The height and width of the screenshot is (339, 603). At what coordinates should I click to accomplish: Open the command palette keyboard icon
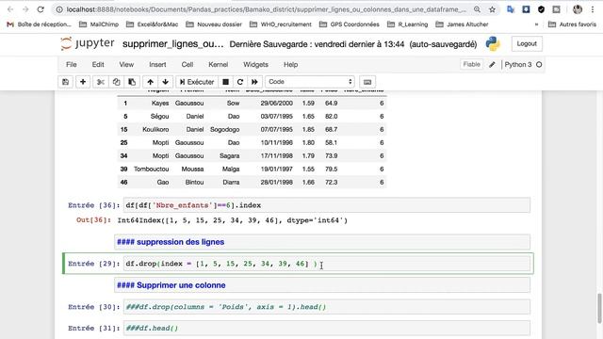[x=367, y=82]
